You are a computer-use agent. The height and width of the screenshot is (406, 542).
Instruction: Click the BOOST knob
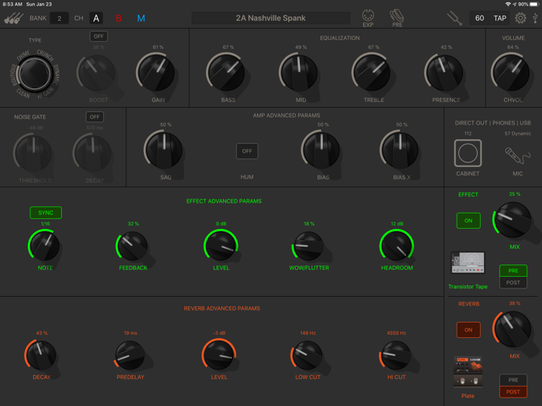[97, 73]
